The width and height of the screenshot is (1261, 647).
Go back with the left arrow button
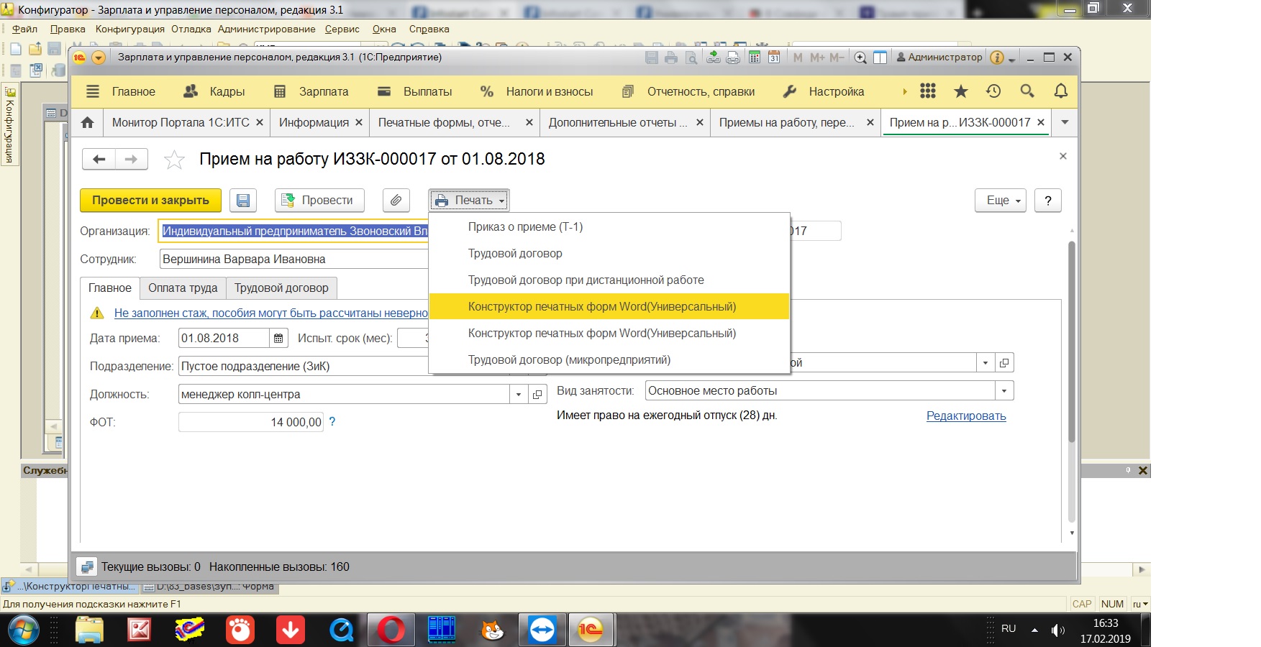point(99,159)
